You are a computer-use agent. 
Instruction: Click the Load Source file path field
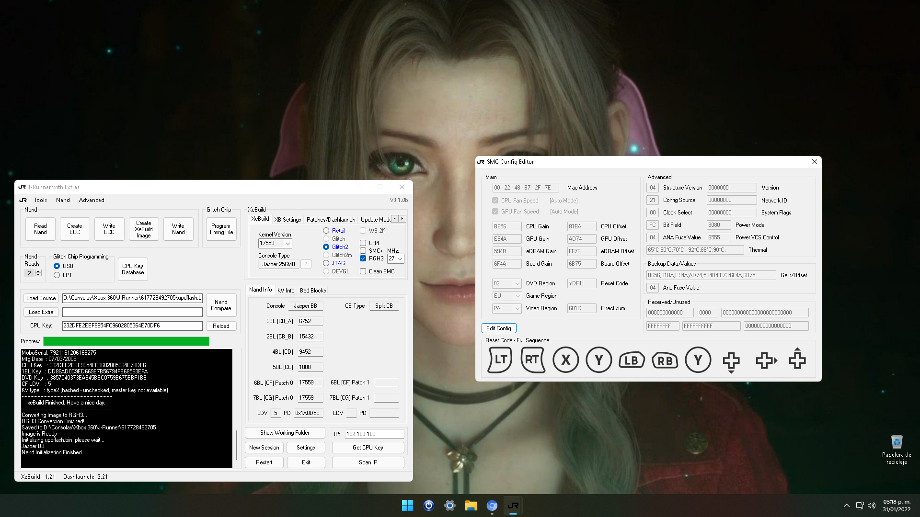pyautogui.click(x=132, y=298)
